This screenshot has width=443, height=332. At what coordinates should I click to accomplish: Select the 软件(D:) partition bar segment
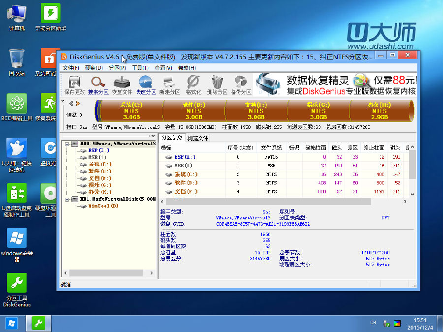tap(194, 111)
